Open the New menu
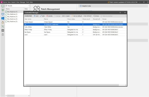The width and height of the screenshot is (149, 97). point(9,2)
